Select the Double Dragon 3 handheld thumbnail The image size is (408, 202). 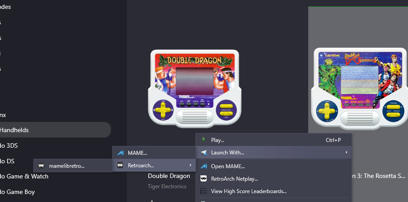[x=359, y=89]
